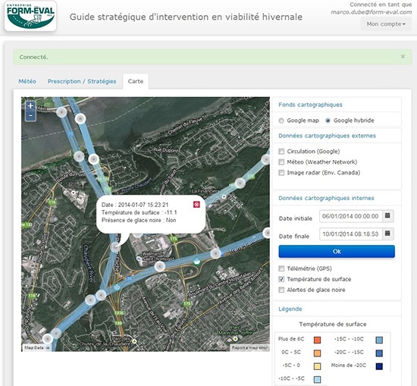Click the Données cartographiques externes heading

(327, 136)
